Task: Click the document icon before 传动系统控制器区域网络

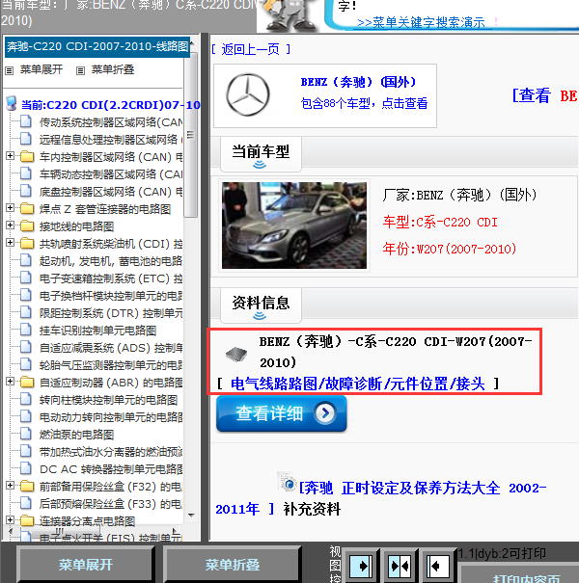Action: (x=26, y=121)
